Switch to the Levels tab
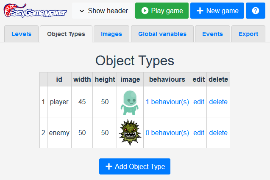Viewport: 270px width, 180px height. (21, 34)
